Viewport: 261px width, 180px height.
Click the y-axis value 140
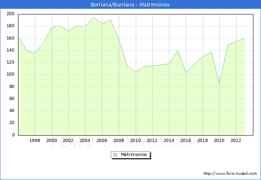tap(10, 50)
